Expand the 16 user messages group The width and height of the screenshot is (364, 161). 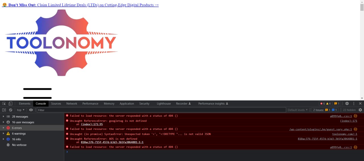point(3,122)
